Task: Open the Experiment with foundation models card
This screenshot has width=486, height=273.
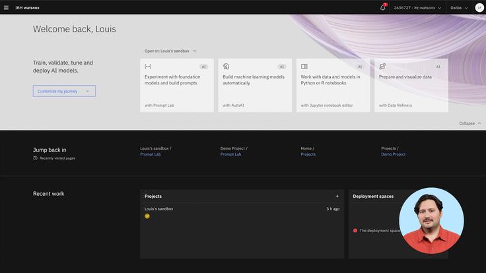Action: 177,86
